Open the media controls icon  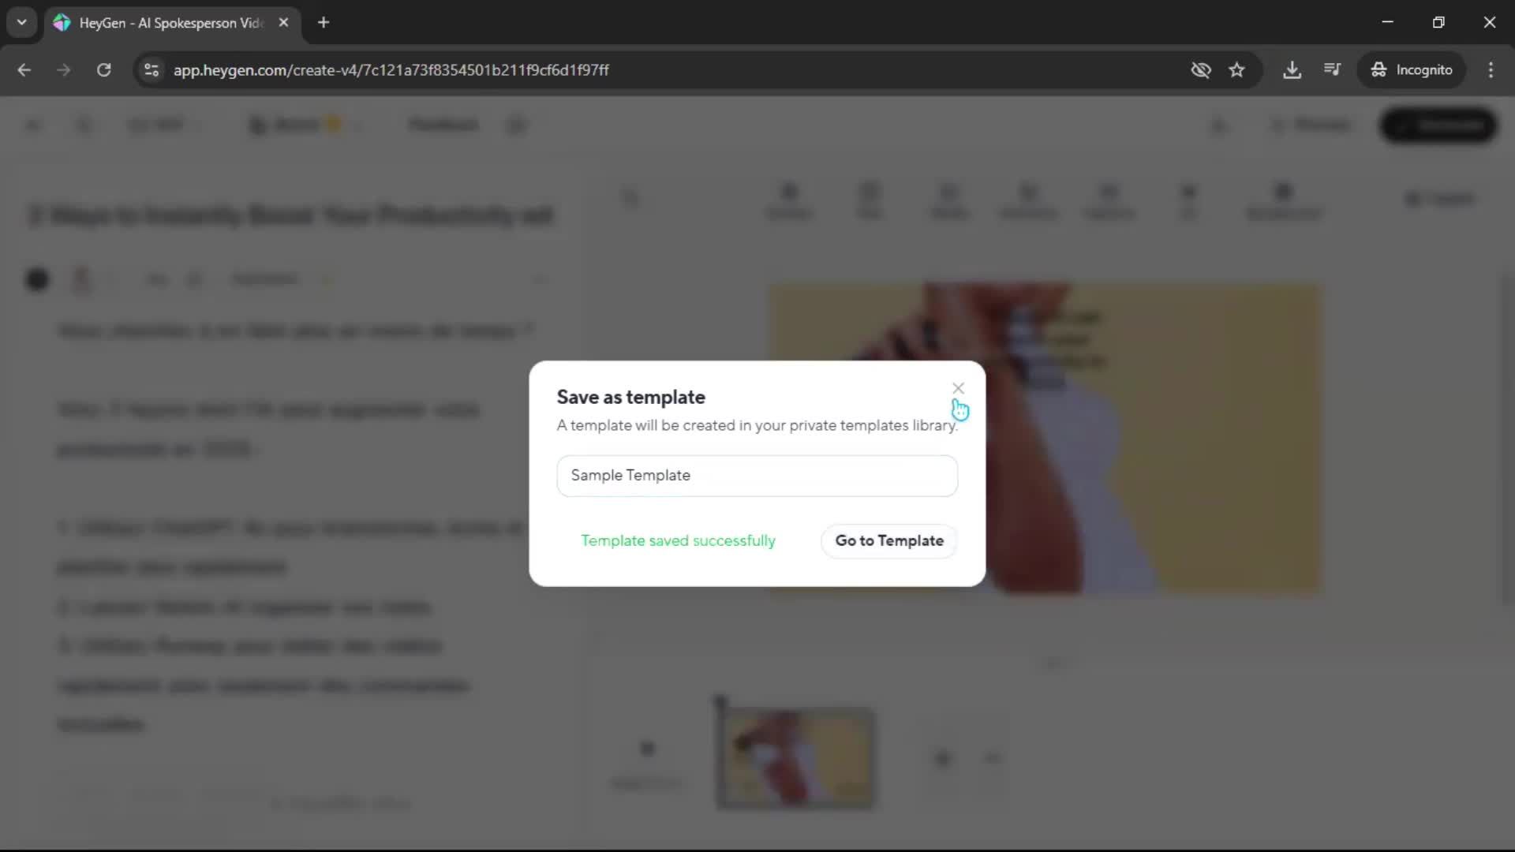pos(1332,70)
